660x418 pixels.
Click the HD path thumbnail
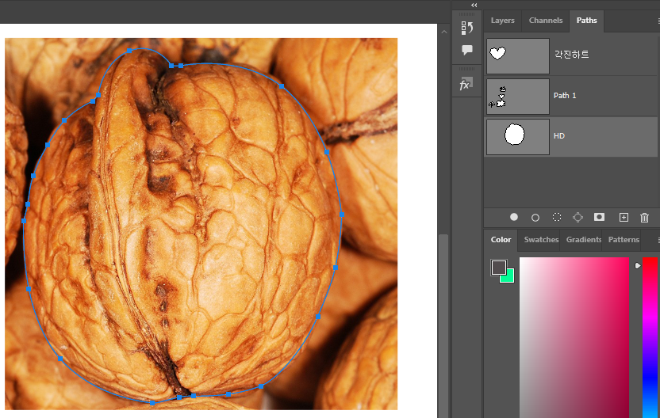click(518, 136)
